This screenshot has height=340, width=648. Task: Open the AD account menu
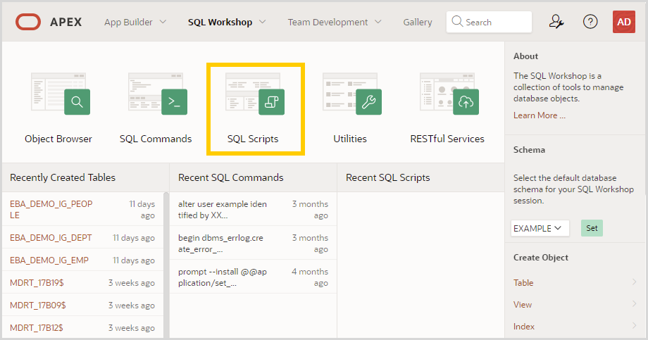623,22
